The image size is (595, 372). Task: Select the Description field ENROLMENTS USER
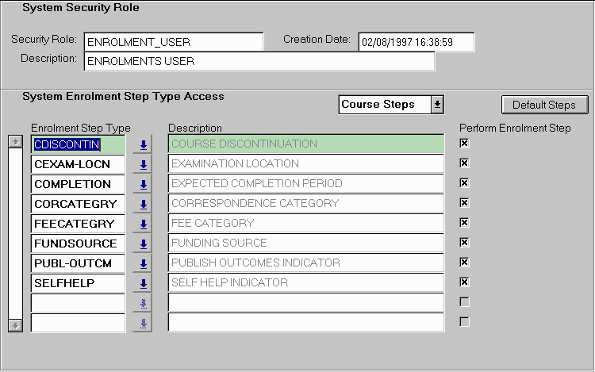pyautogui.click(x=259, y=61)
